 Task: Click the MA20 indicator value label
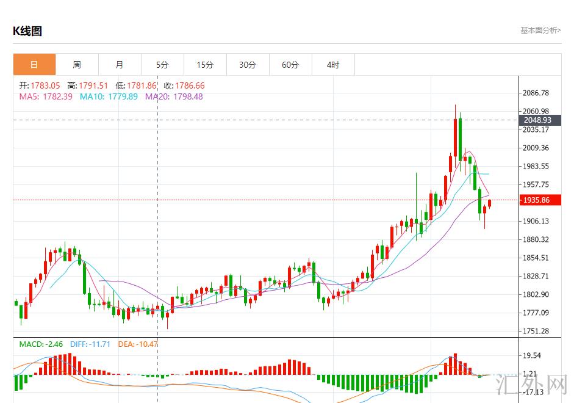174,96
